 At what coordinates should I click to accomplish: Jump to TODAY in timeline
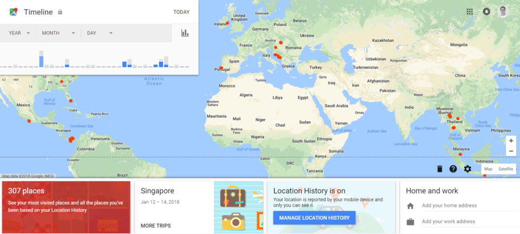click(x=181, y=12)
